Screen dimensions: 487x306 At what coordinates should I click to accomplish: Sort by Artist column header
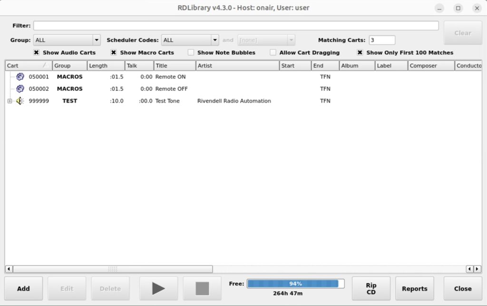[238, 66]
